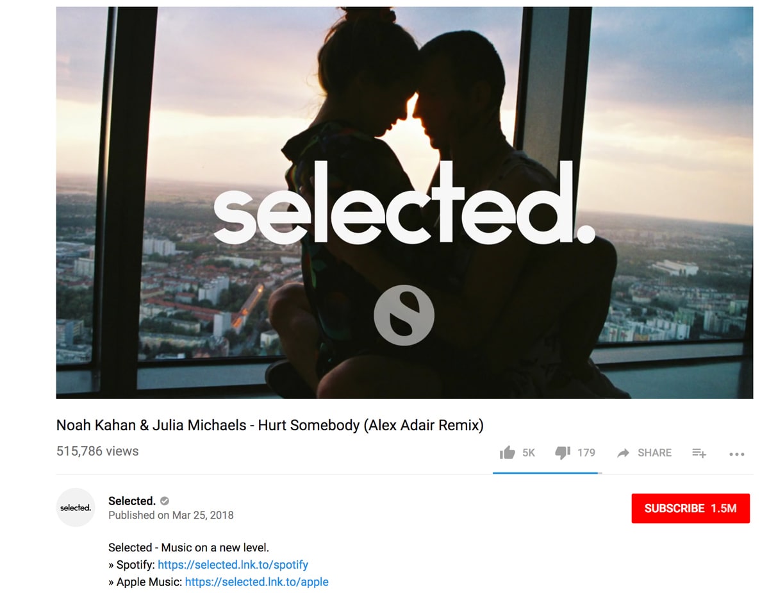Click the verified checkmark badge beside Selected.
This screenshot has height=593, width=769.
point(165,501)
